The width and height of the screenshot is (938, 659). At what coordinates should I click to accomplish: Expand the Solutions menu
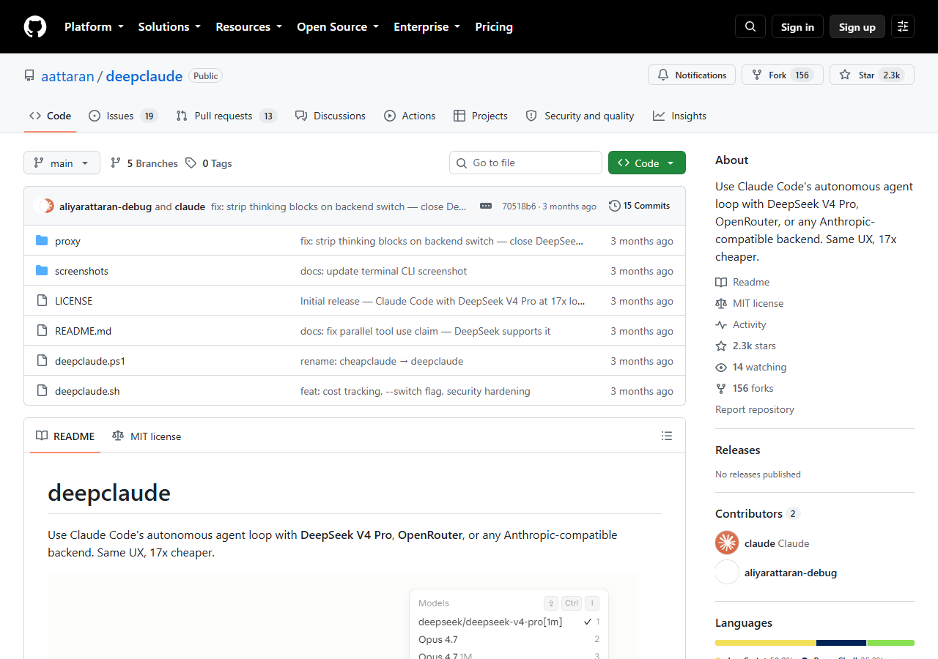point(169,27)
